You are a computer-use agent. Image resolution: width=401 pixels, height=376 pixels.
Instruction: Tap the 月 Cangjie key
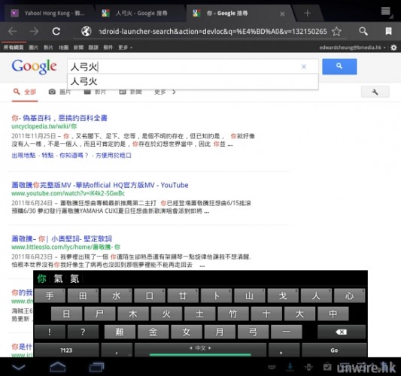pos(220,332)
